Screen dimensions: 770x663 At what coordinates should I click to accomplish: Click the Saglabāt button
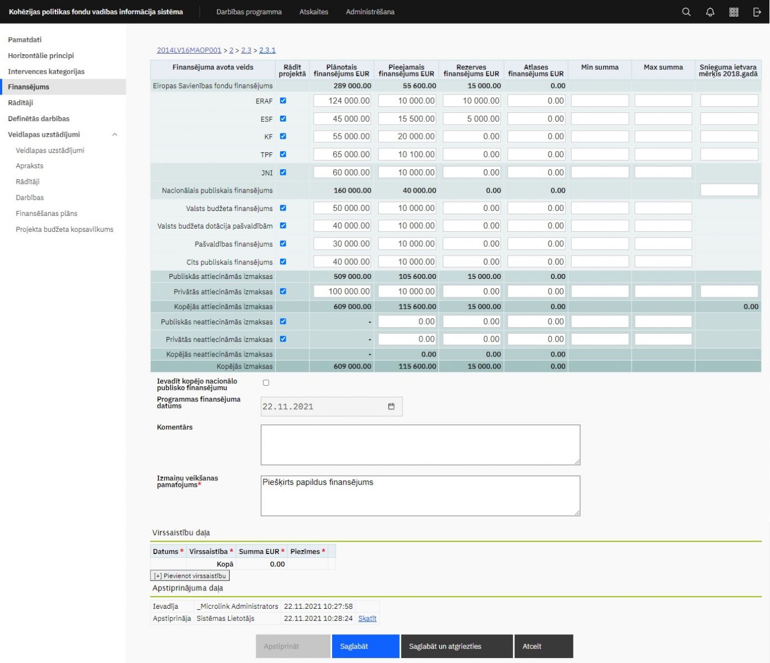(365, 646)
